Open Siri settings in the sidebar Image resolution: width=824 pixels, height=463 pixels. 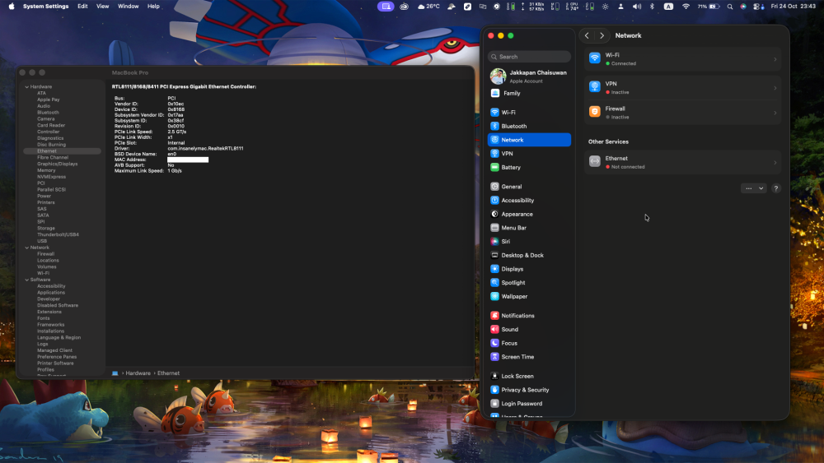529,241
